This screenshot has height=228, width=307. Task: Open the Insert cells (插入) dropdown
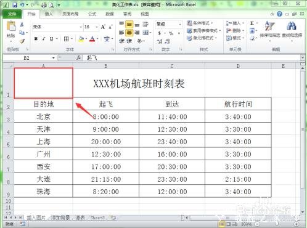pyautogui.click(x=235, y=23)
